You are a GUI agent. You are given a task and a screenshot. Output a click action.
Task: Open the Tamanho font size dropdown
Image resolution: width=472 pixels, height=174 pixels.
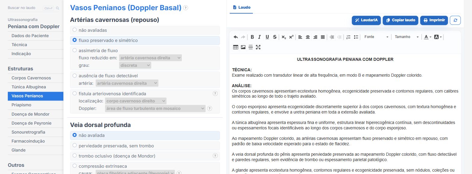coord(407,37)
